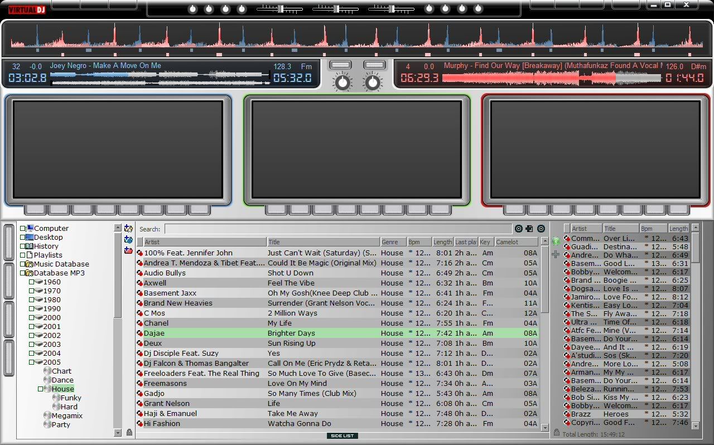
Task: Click the red add virtual folder icon
Action: click(x=129, y=250)
